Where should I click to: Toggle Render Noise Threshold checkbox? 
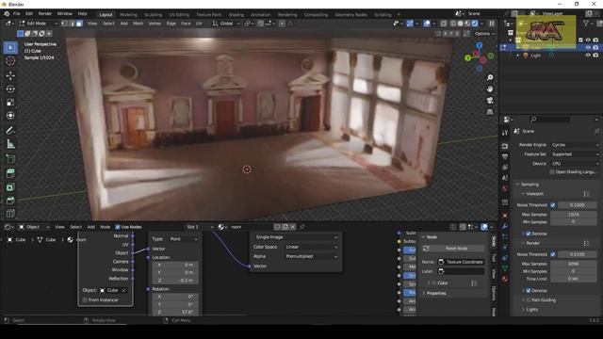coord(553,254)
